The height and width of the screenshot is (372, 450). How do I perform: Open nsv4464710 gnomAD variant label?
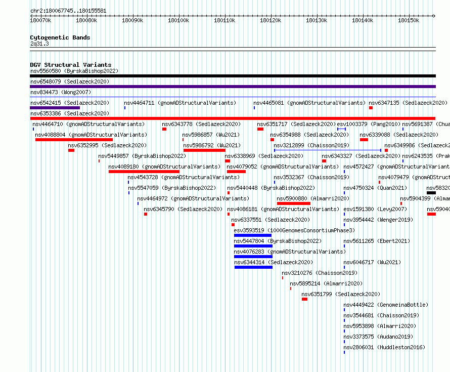tap(88, 124)
